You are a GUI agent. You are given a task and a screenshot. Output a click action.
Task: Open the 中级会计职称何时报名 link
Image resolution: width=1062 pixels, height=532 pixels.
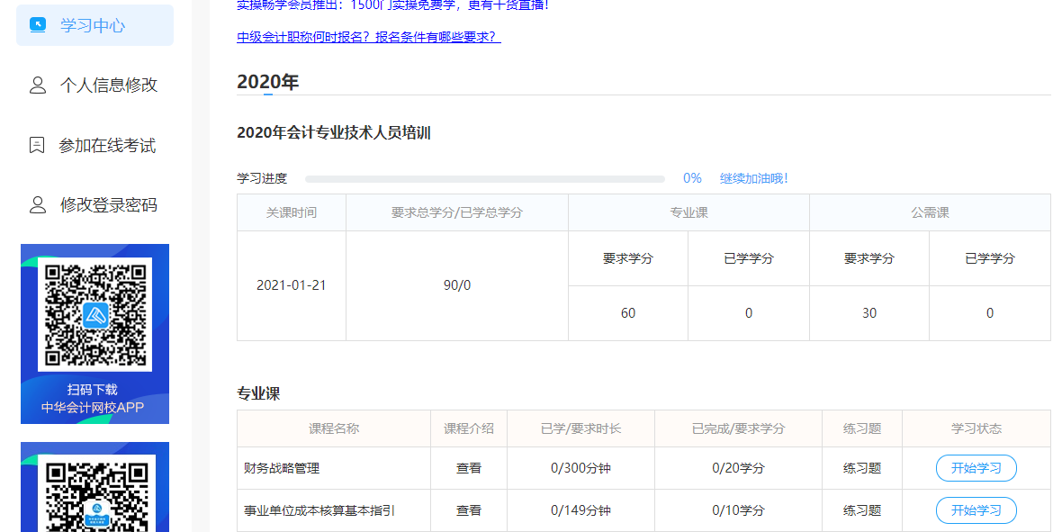tap(369, 37)
